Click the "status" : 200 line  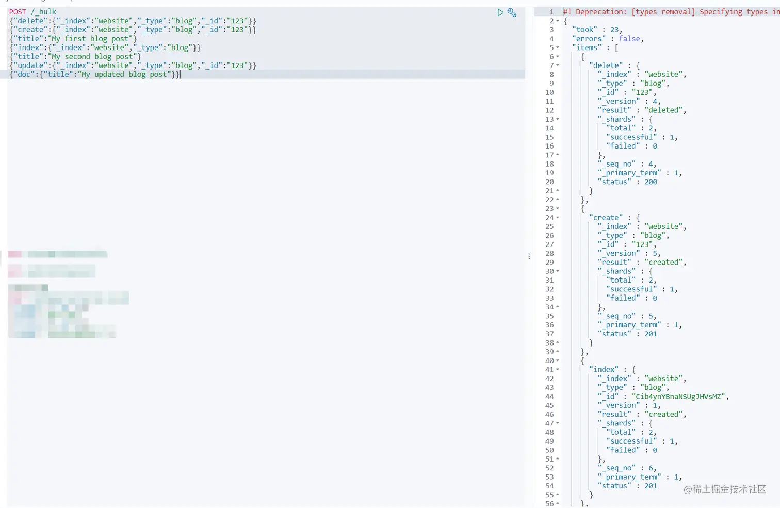(x=627, y=182)
